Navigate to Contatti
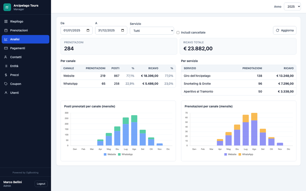Image resolution: width=306 pixels, height=191 pixels. (25, 57)
